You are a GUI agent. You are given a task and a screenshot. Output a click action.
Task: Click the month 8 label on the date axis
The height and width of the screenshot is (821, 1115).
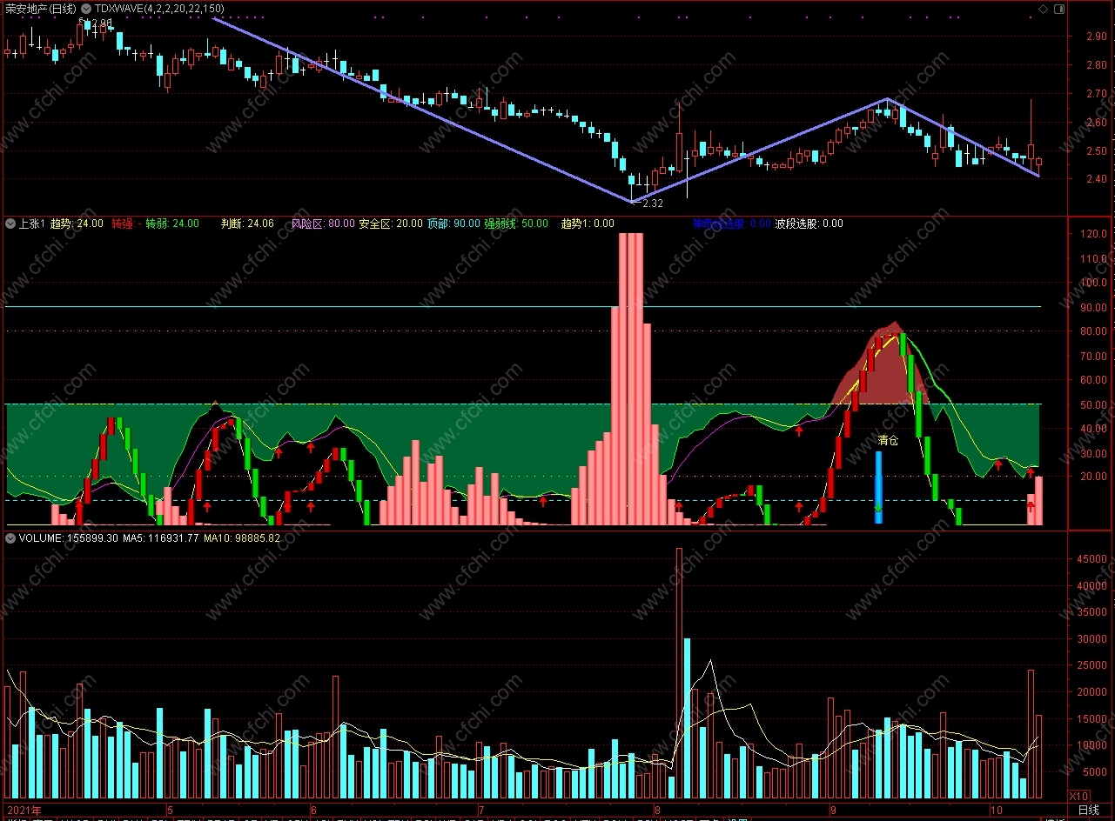pyautogui.click(x=657, y=810)
